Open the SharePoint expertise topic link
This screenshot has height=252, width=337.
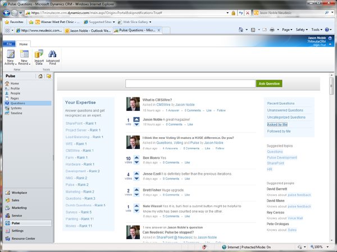74,123
